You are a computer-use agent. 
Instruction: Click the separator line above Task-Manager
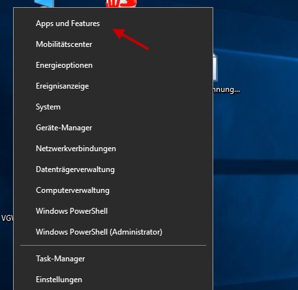[113, 246]
